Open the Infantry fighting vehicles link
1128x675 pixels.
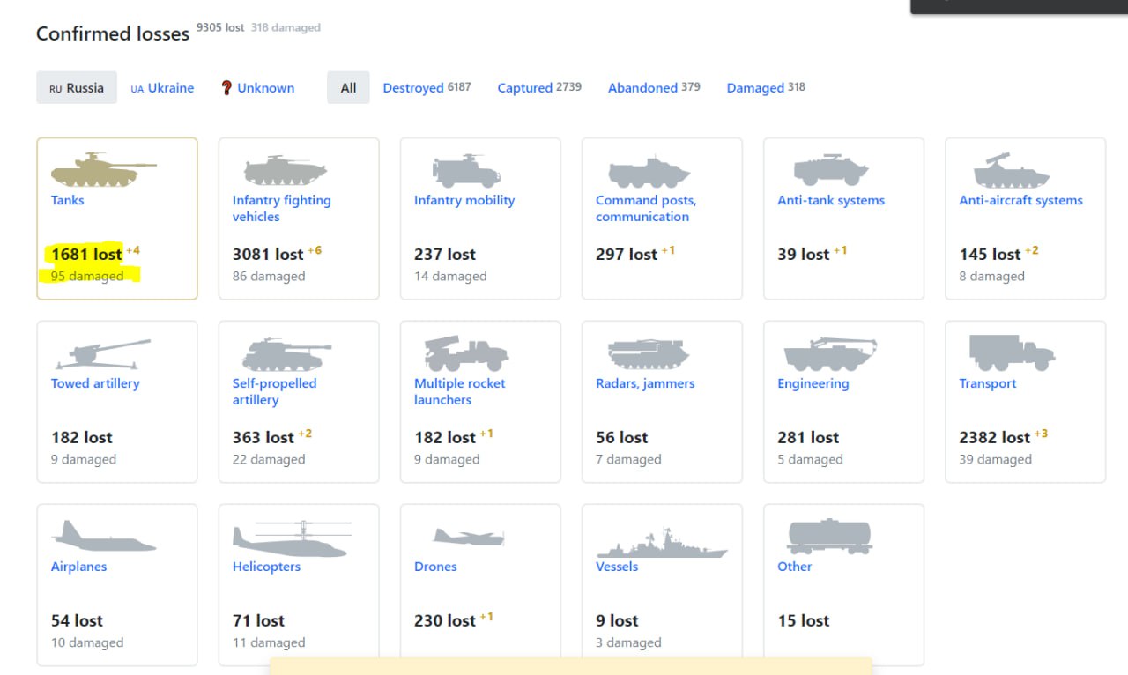(x=281, y=208)
